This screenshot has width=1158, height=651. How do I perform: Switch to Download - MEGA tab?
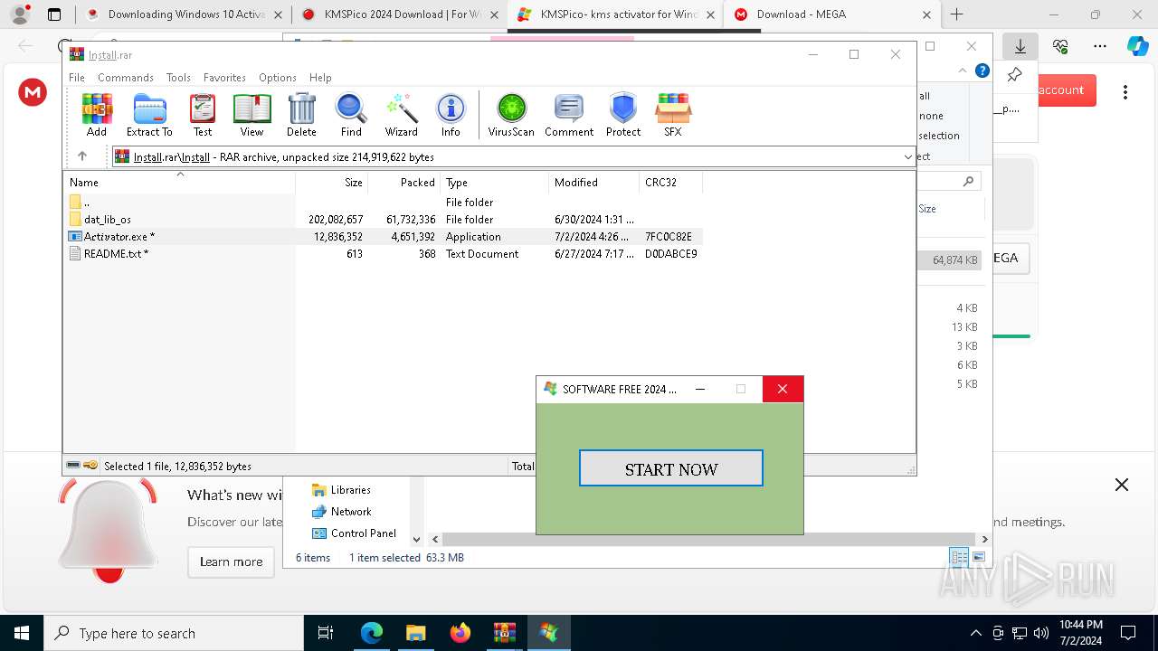(831, 14)
